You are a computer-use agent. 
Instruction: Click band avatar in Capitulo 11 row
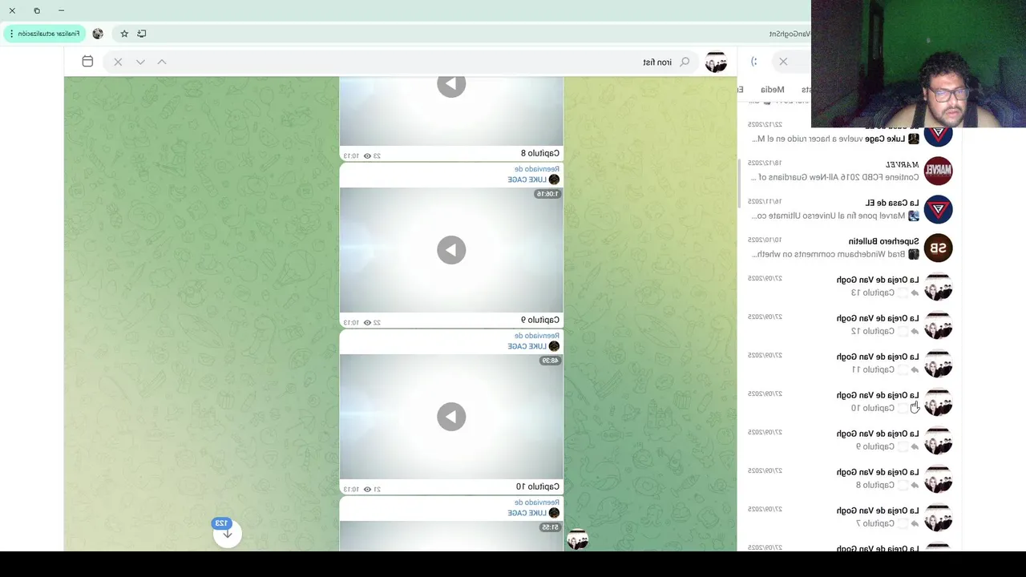938,363
